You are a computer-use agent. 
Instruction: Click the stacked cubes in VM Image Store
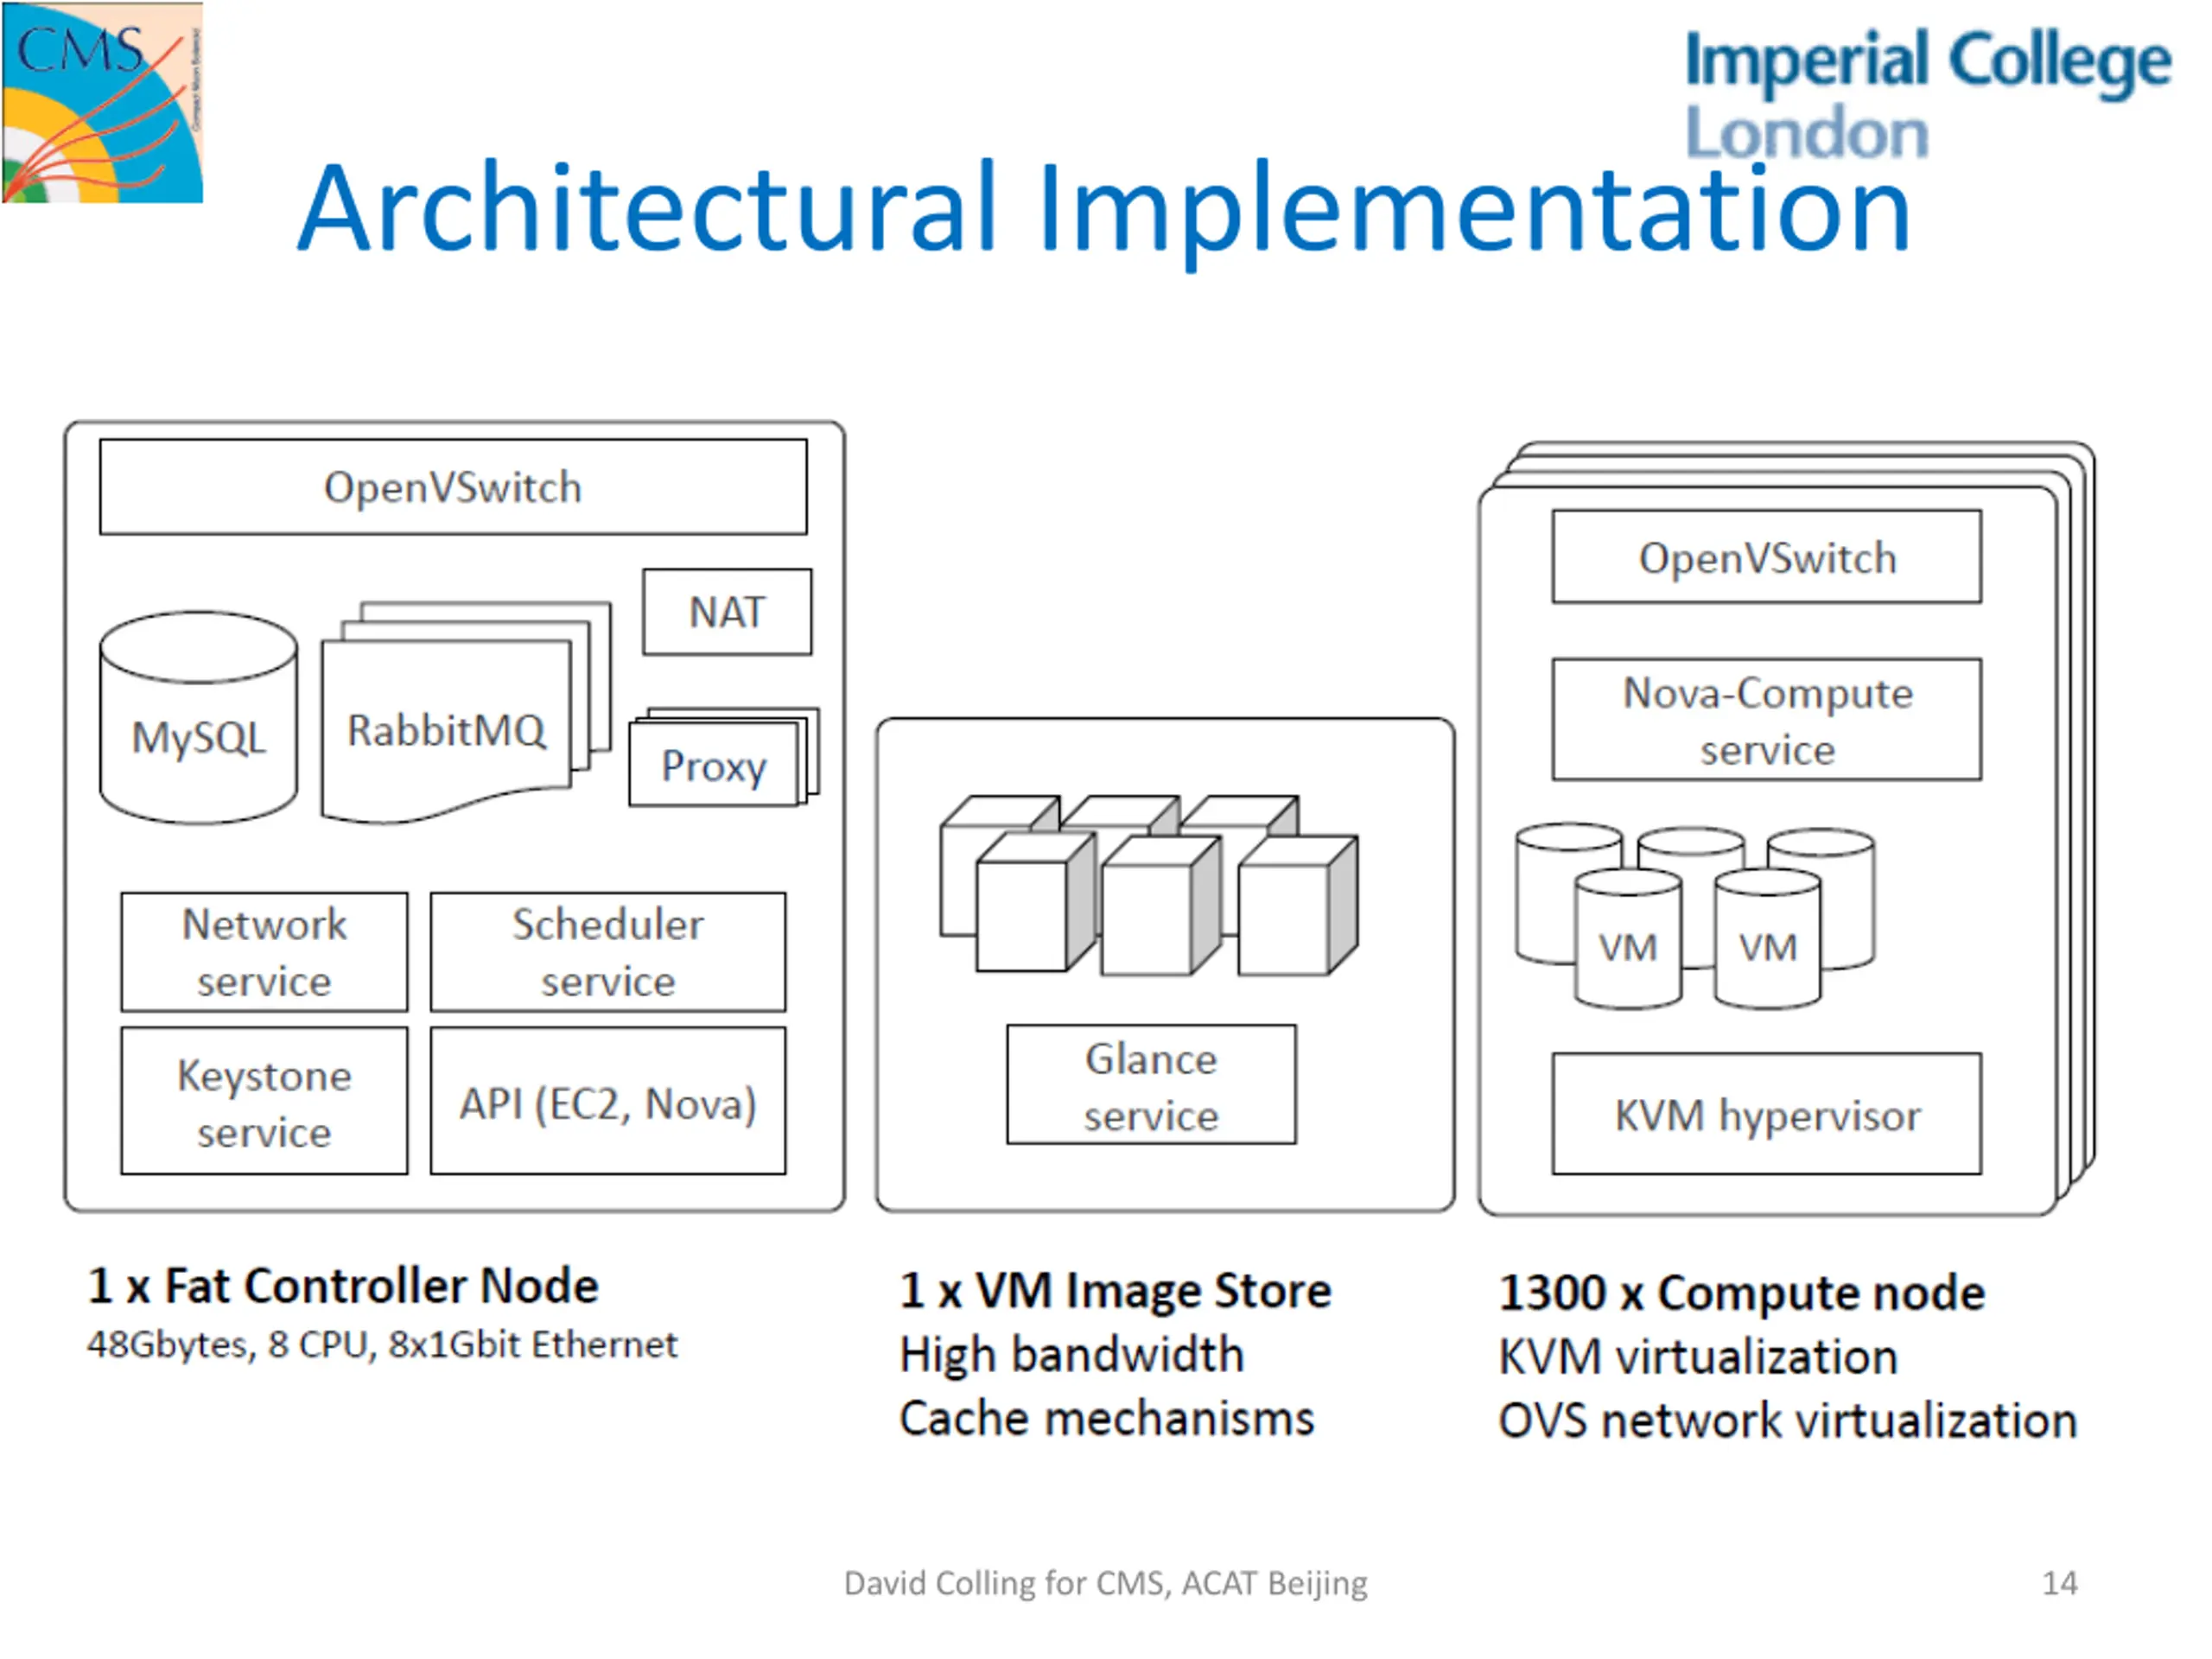(x=1149, y=885)
